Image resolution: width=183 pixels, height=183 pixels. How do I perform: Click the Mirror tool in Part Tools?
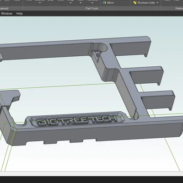click(108, 3)
